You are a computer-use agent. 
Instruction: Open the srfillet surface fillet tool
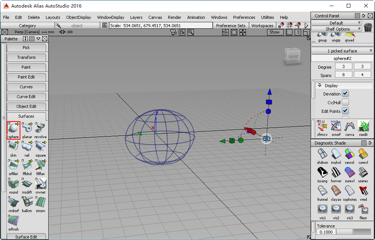point(14,167)
